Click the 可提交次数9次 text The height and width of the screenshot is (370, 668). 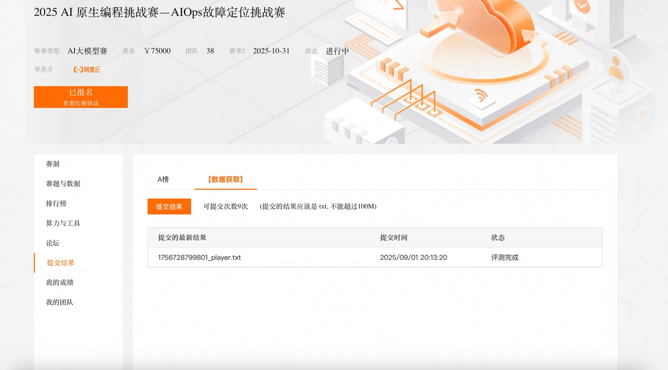(226, 206)
